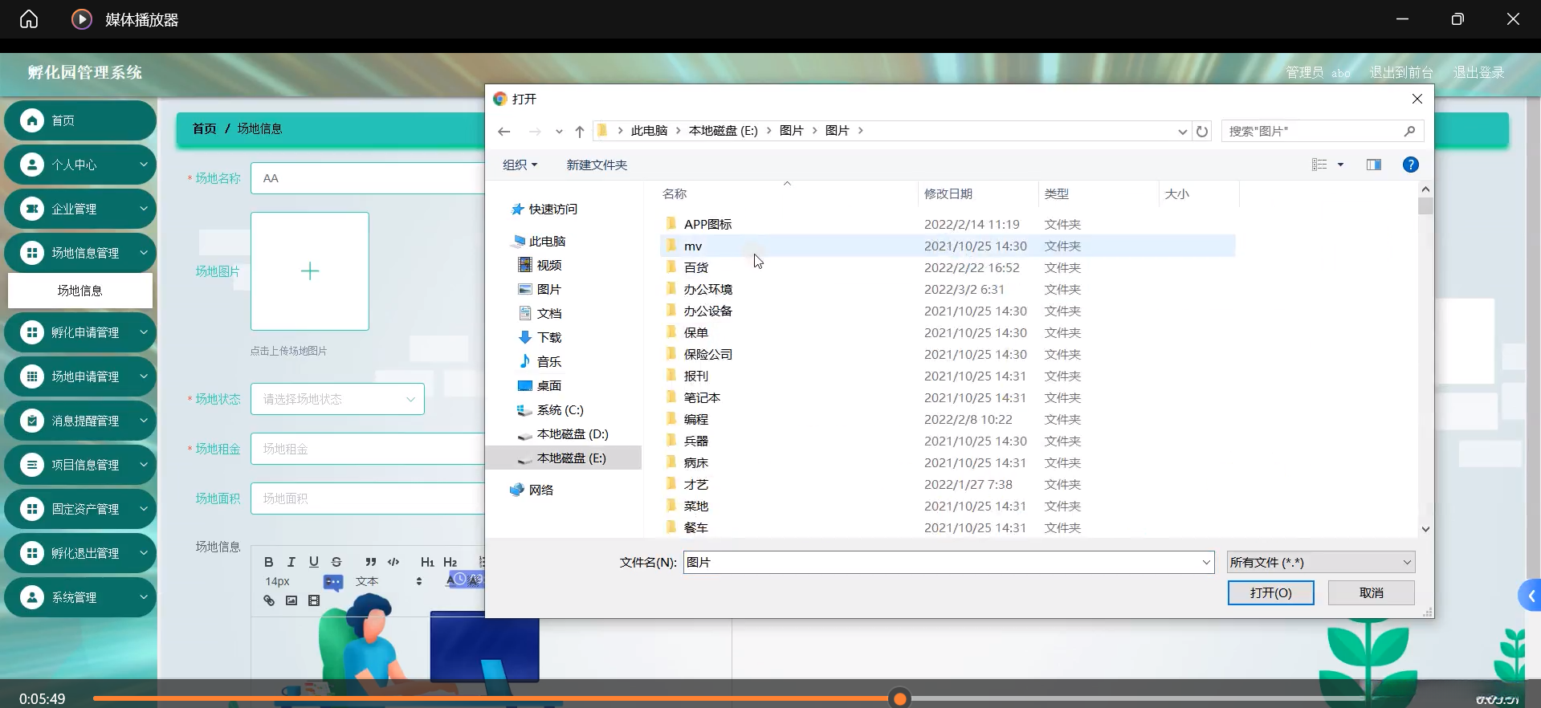Expand 个人中心 sidebar menu
The image size is (1541, 708).
pos(80,165)
